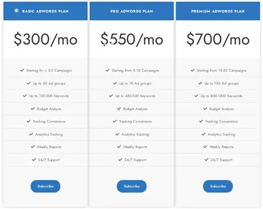Click the $700/mo price text

(x=218, y=39)
